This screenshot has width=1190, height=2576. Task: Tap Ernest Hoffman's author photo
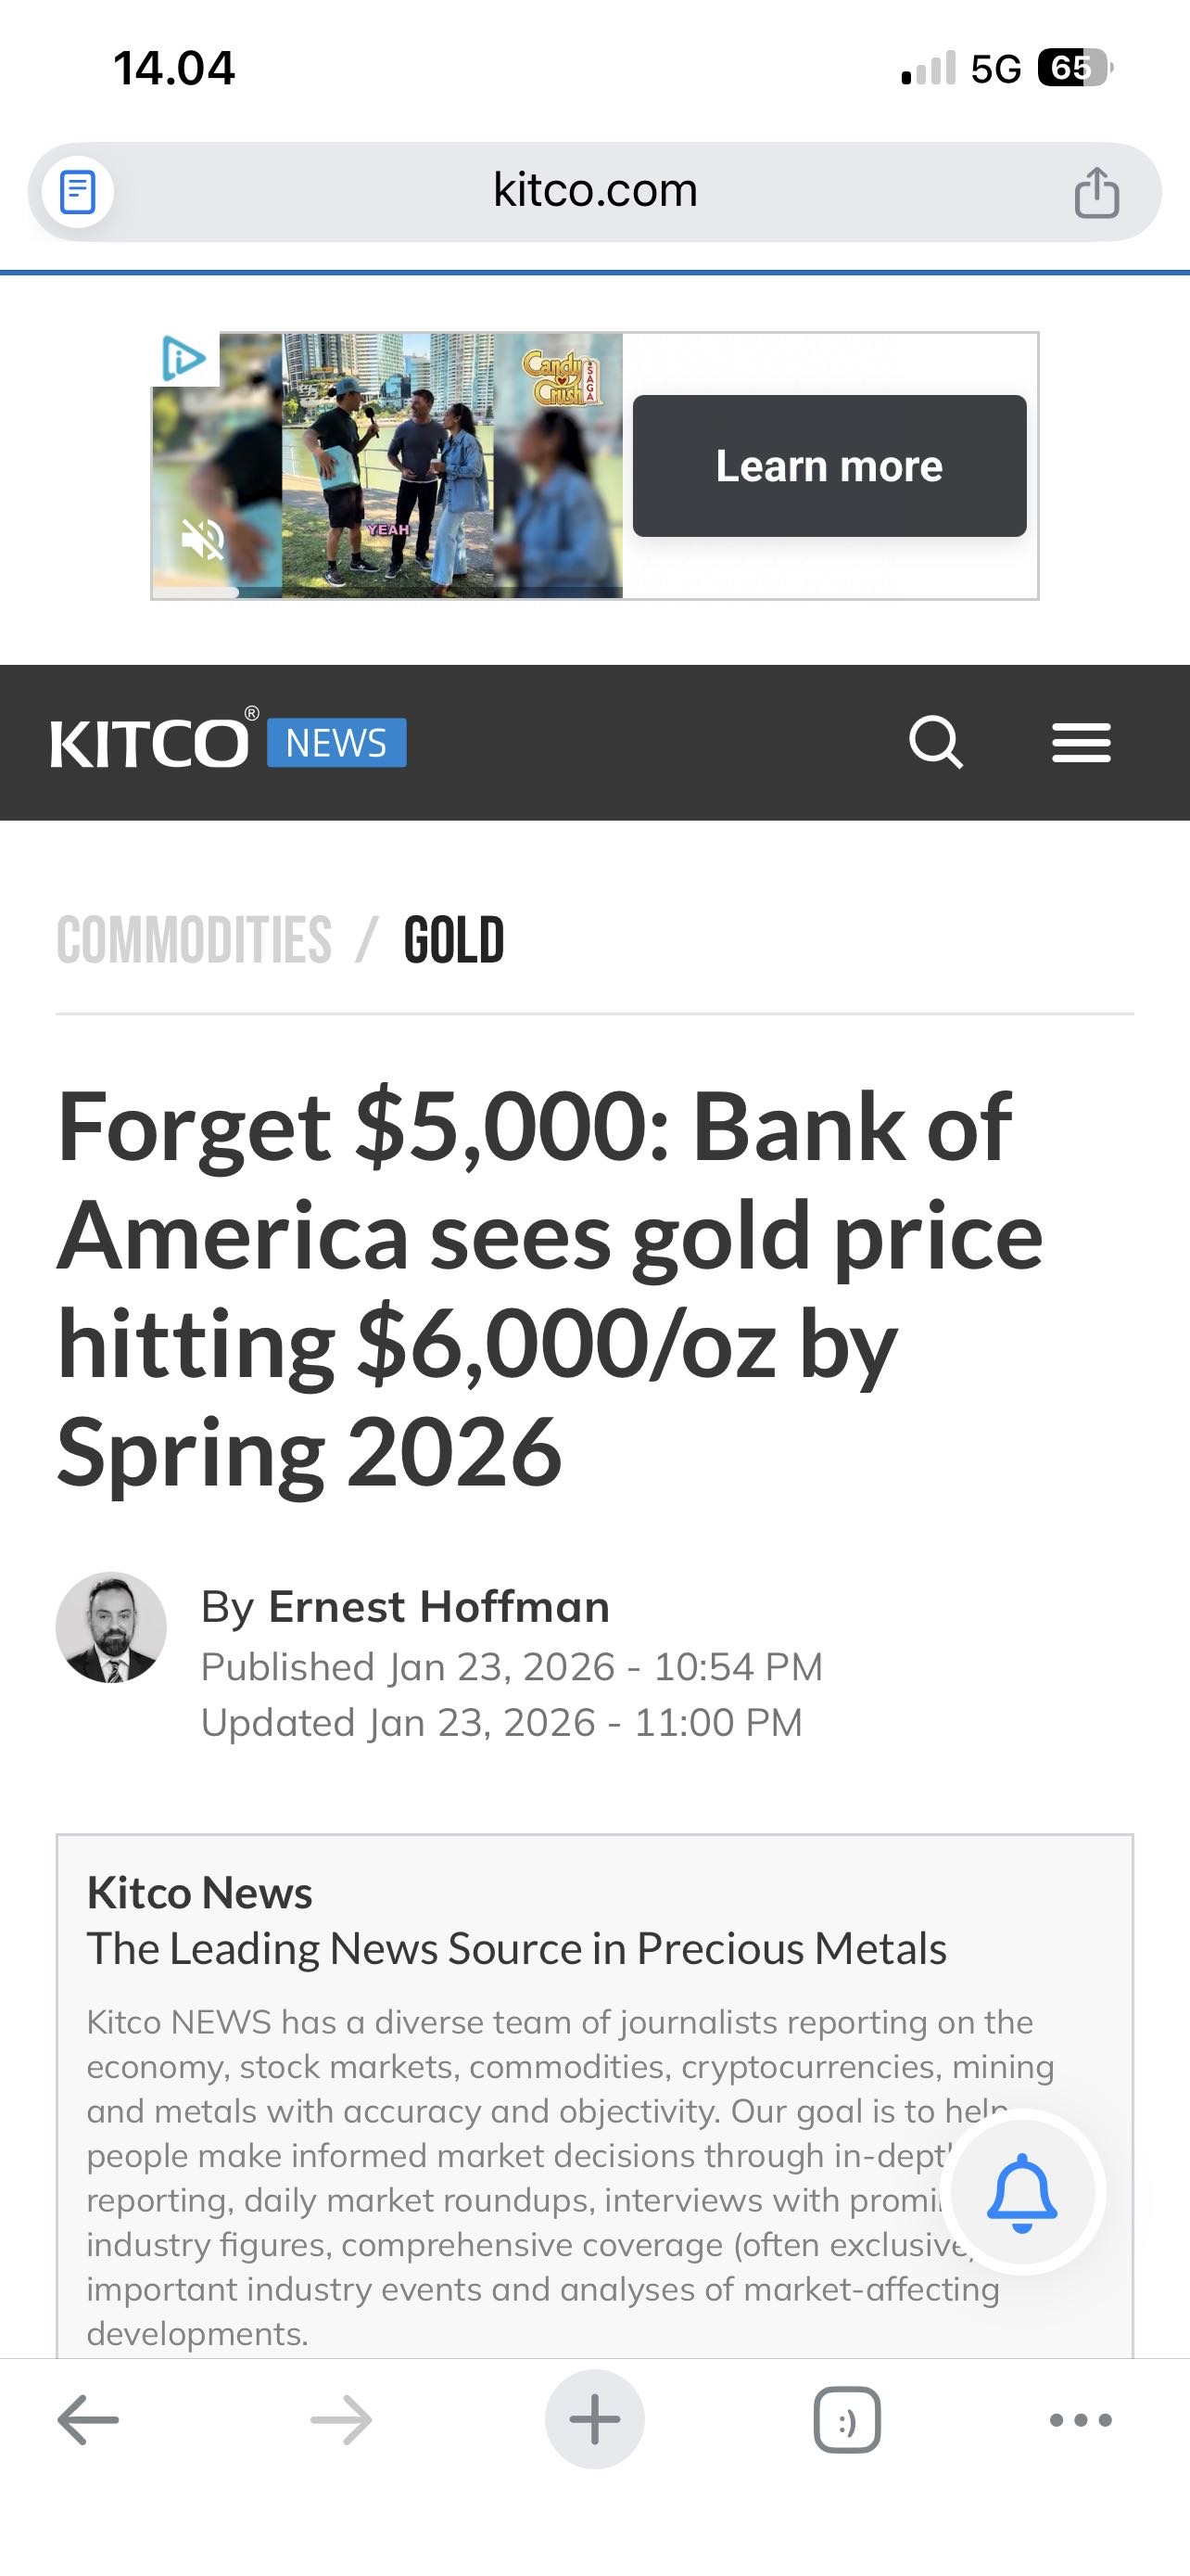click(111, 1627)
